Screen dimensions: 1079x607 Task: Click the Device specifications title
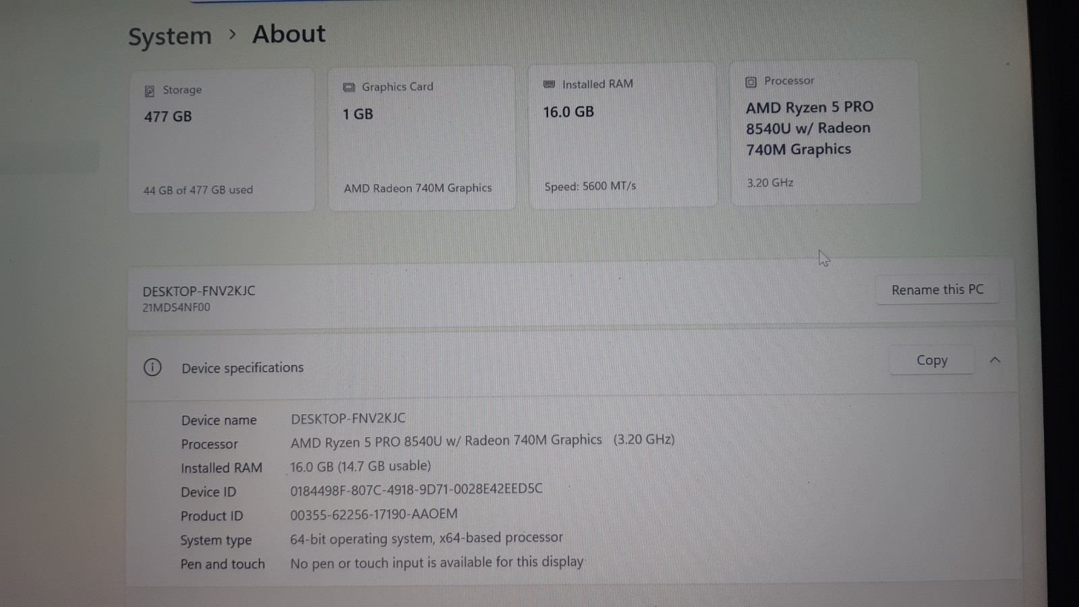point(243,368)
